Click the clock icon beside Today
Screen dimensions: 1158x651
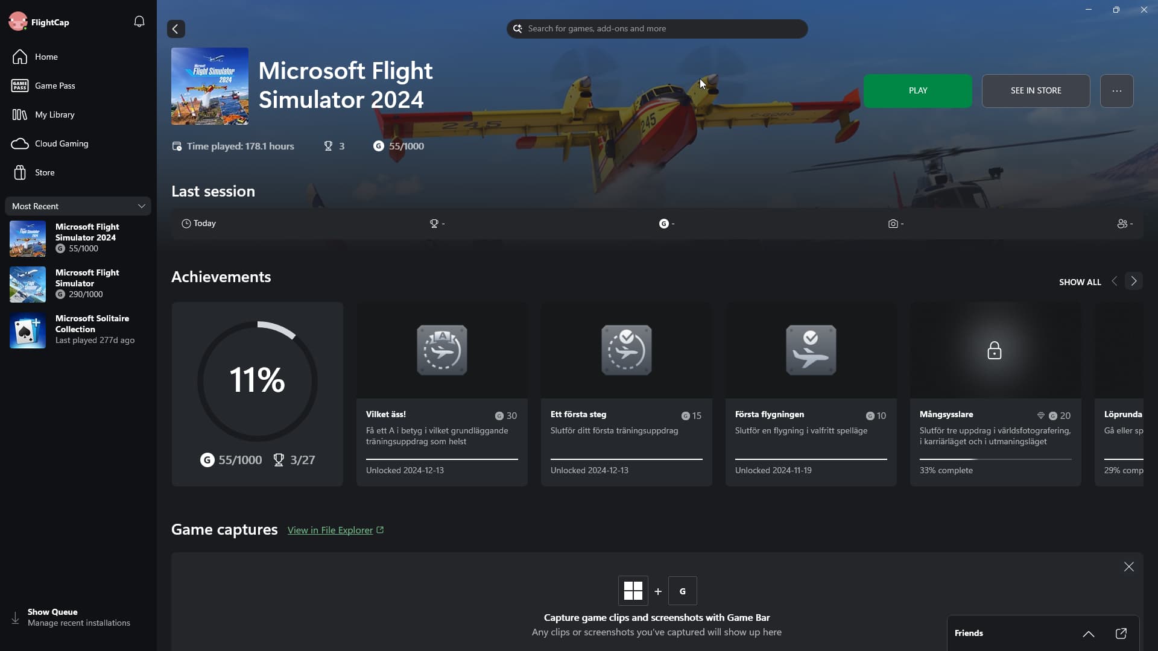click(x=186, y=224)
